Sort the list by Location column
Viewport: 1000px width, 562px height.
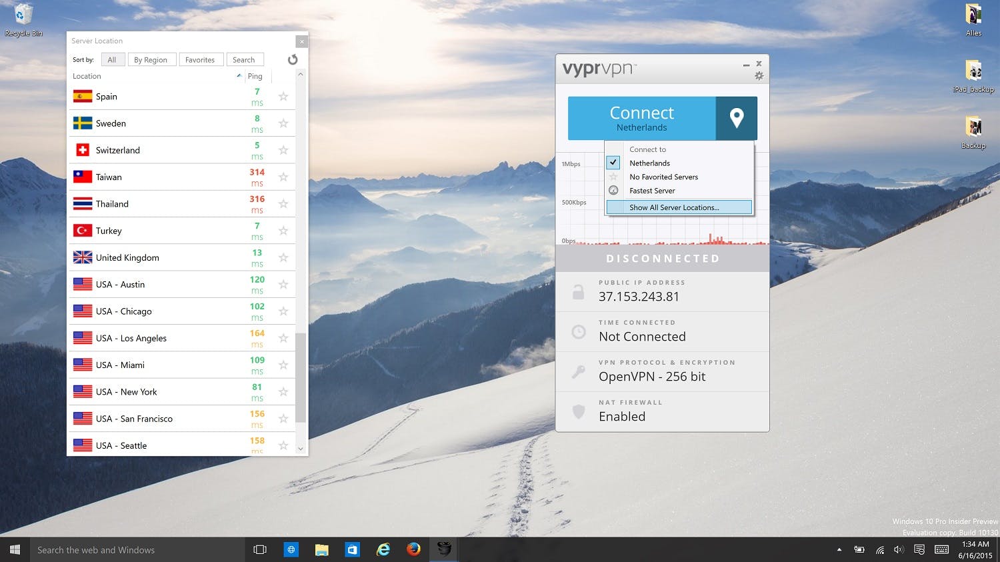157,76
